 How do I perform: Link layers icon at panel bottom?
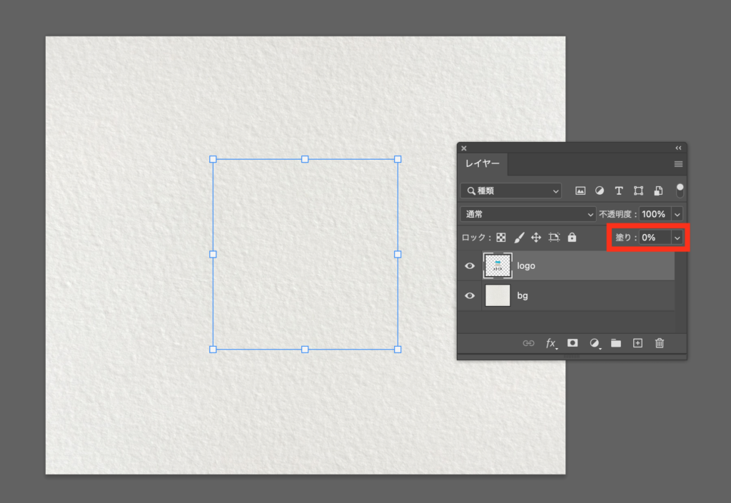528,343
